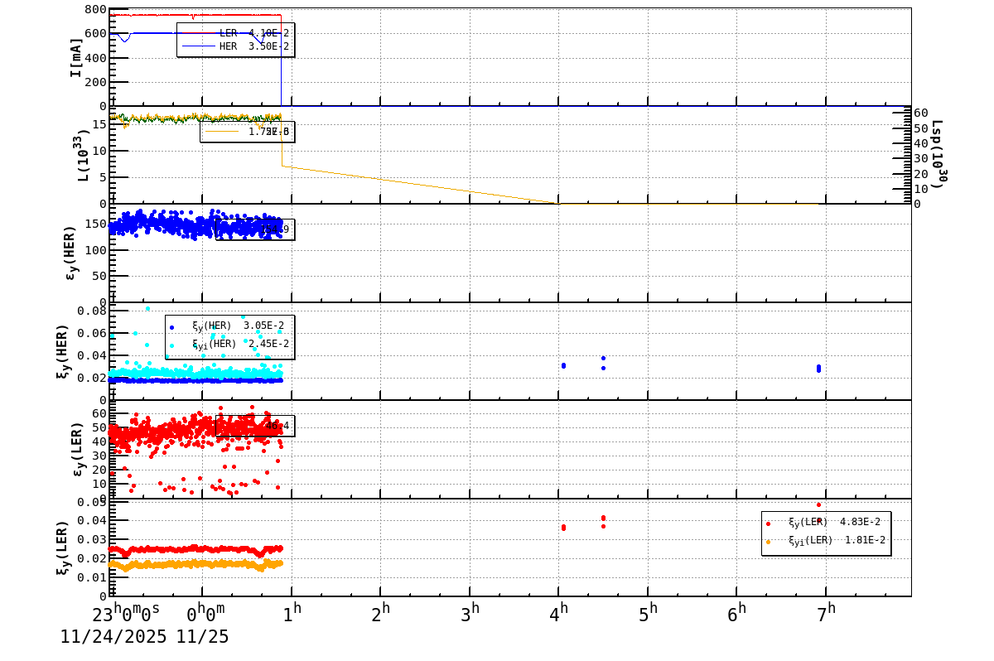Click the red ξy(LER) data points near 7h
This screenshot has width=994, height=661.
[x=818, y=512]
